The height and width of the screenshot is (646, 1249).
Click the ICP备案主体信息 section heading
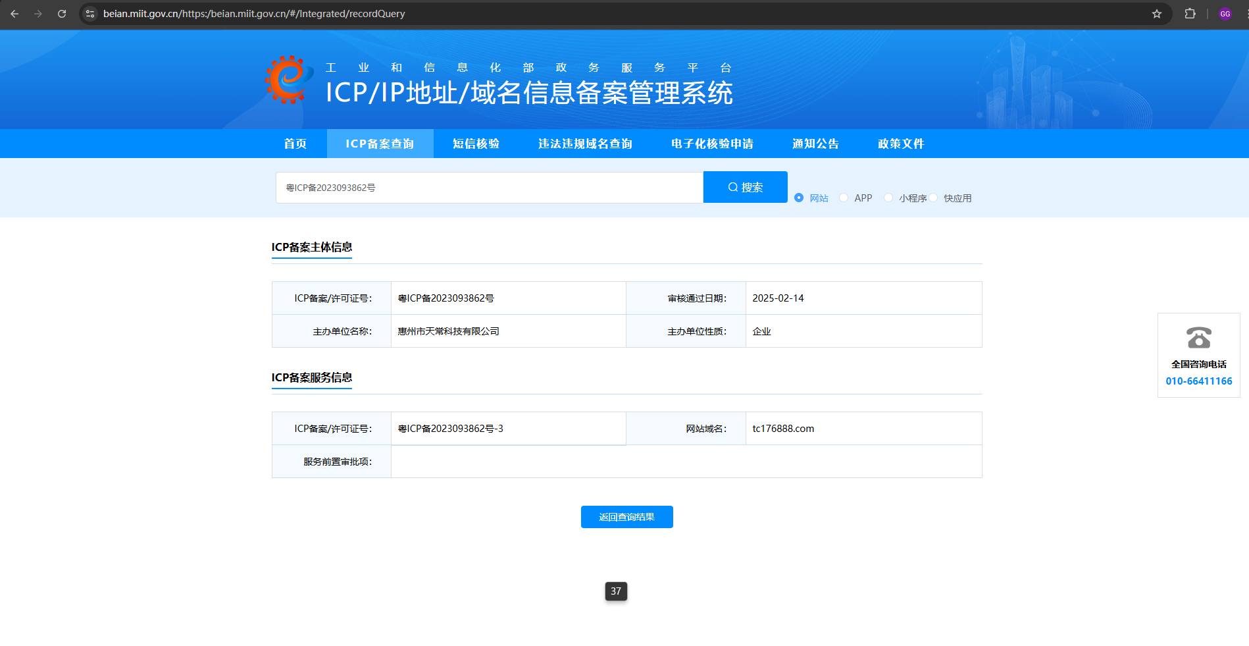point(312,247)
